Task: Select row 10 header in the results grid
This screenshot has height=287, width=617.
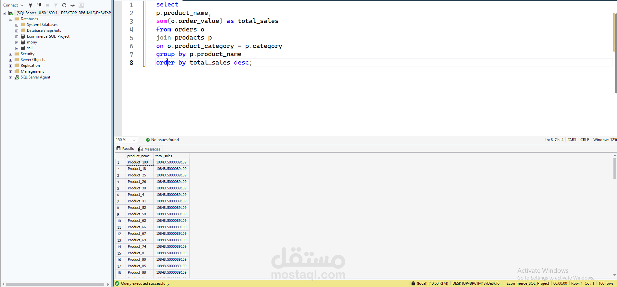Action: [120, 221]
